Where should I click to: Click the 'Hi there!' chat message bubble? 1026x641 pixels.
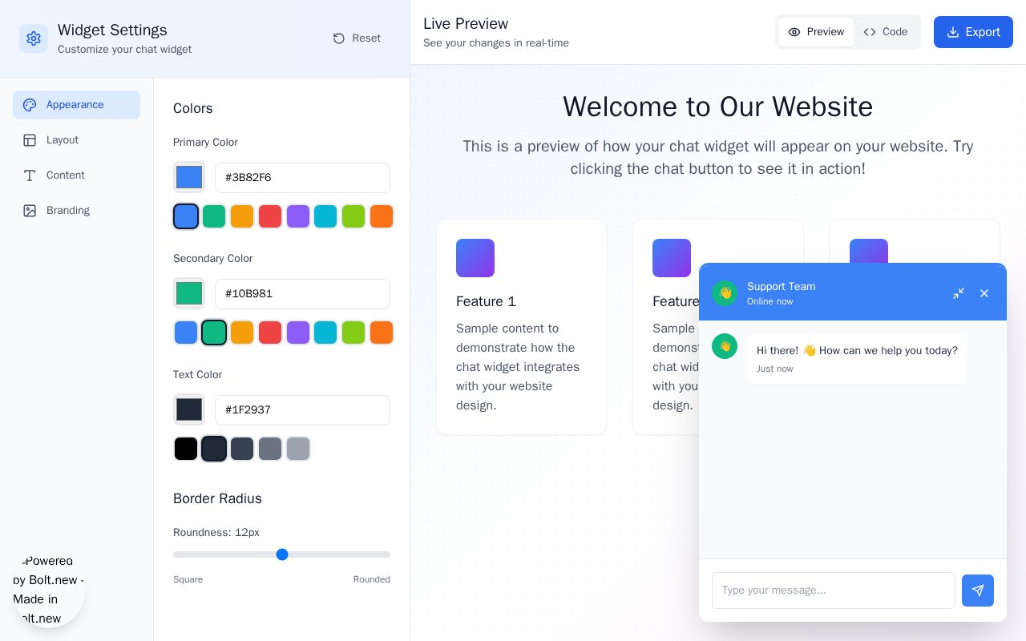point(857,359)
